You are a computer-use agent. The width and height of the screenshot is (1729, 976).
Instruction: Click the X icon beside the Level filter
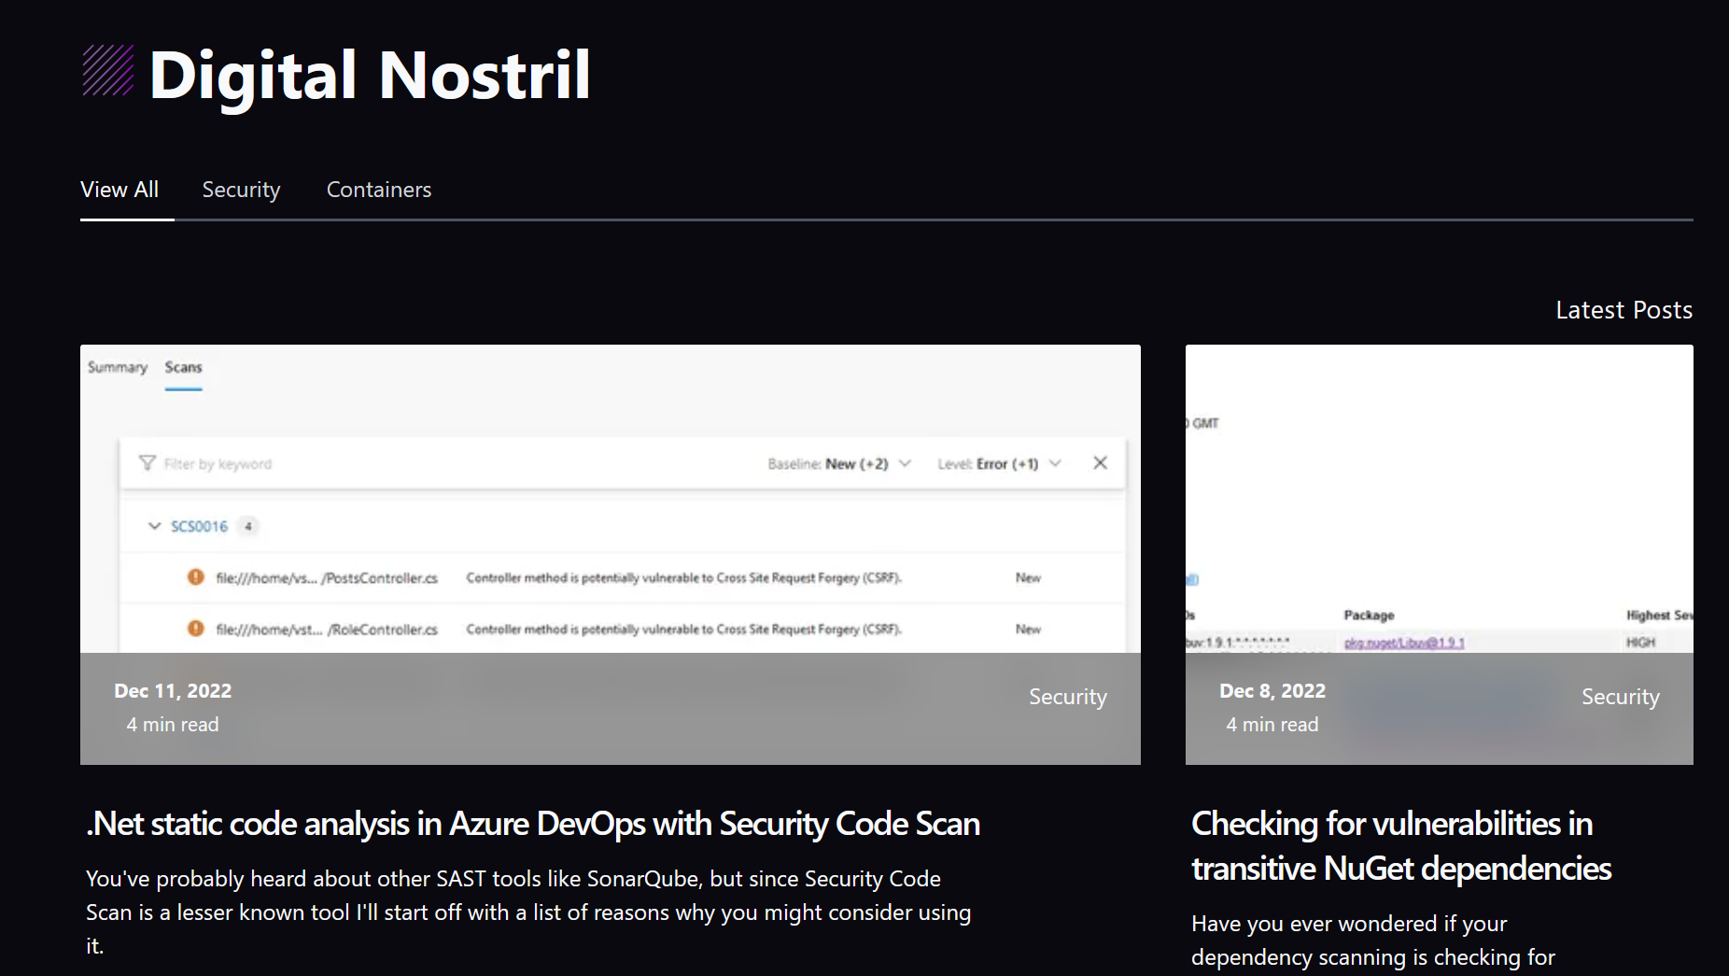pyautogui.click(x=1100, y=463)
